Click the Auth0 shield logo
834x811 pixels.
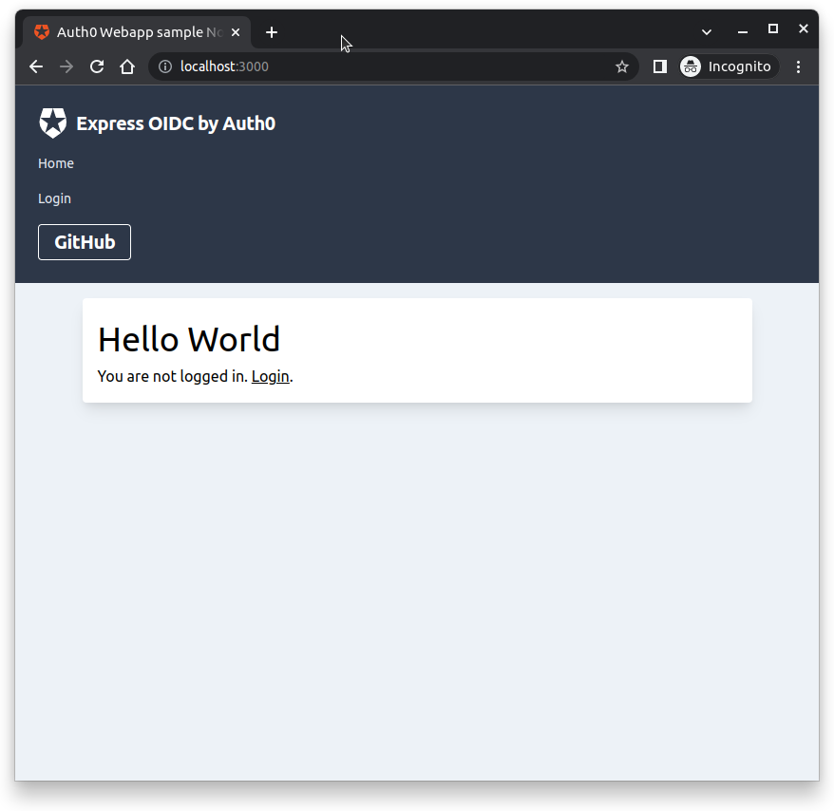point(52,123)
